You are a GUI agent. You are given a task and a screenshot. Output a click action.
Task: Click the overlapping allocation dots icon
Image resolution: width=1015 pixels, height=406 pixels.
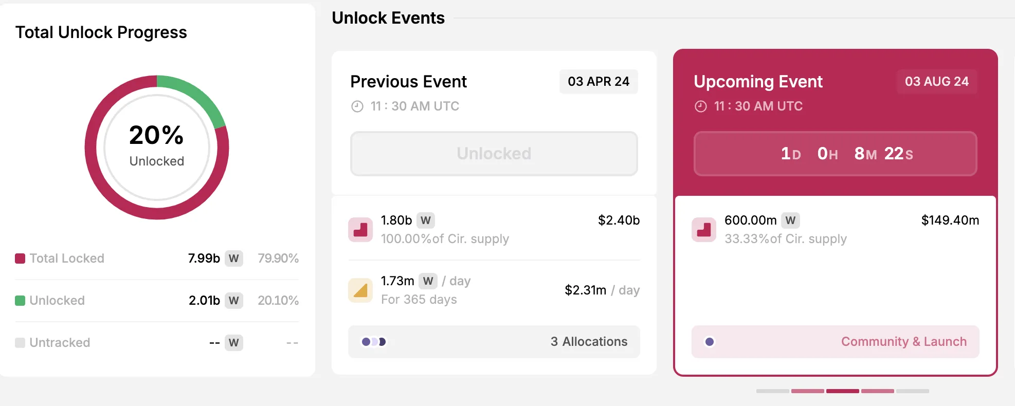tap(374, 342)
